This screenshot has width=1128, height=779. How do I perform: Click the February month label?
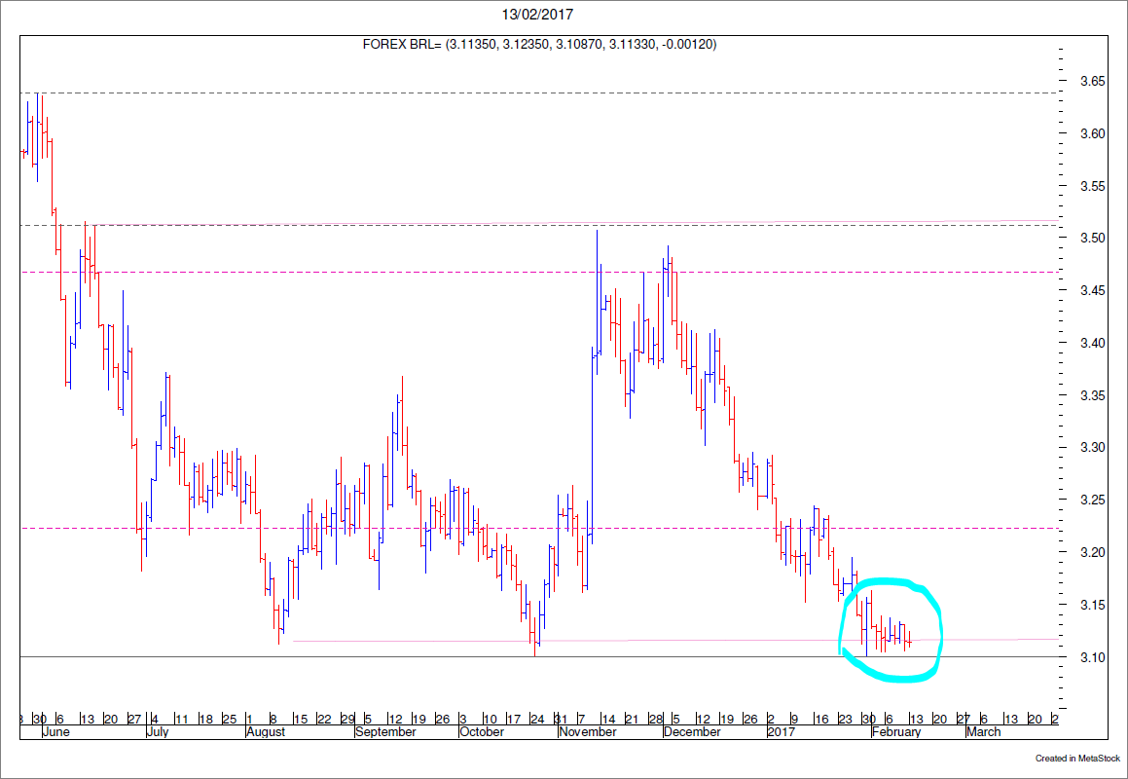[x=896, y=732]
